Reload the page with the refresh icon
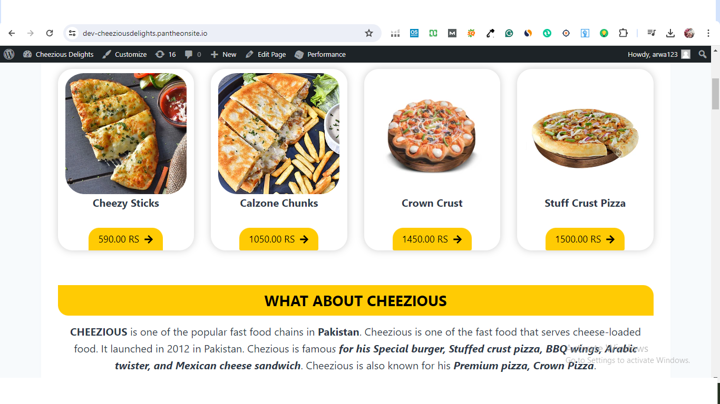The image size is (720, 404). (x=50, y=33)
